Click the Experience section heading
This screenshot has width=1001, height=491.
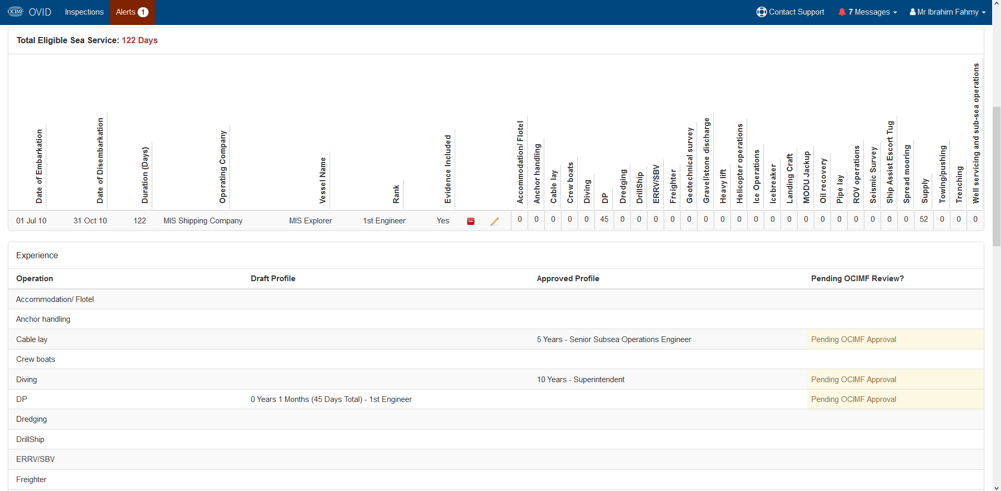pyautogui.click(x=37, y=255)
